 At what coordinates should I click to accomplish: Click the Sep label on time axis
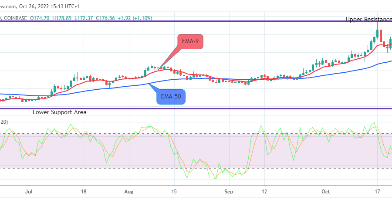(229, 191)
